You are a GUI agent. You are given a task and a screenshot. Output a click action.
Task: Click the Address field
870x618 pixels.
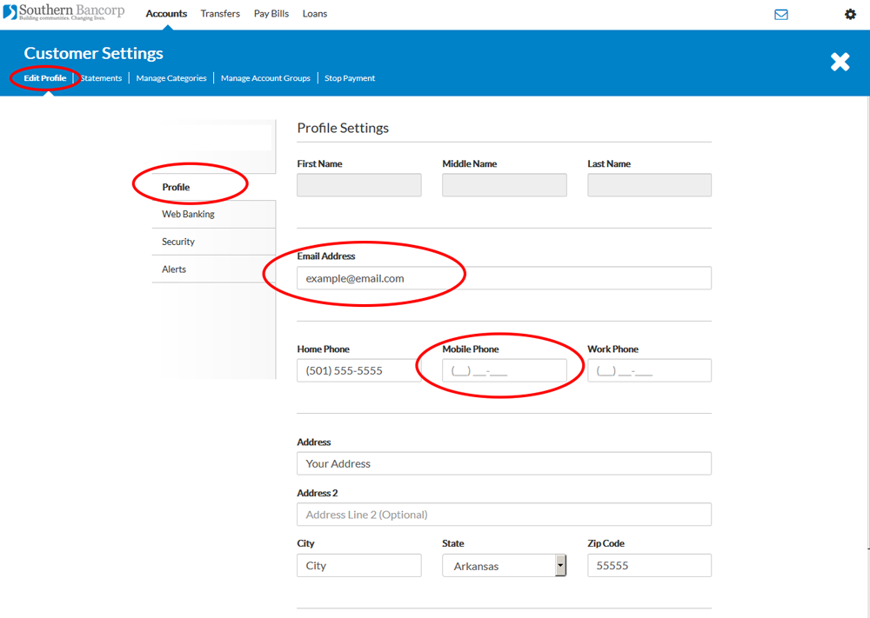coord(504,463)
